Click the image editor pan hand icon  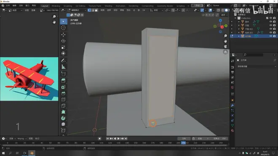tap(54, 22)
